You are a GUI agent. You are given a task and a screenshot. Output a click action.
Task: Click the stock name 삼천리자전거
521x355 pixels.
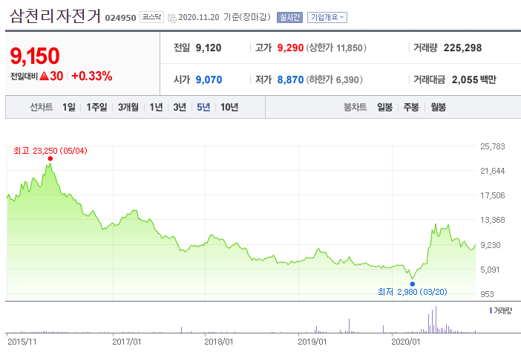tap(55, 16)
